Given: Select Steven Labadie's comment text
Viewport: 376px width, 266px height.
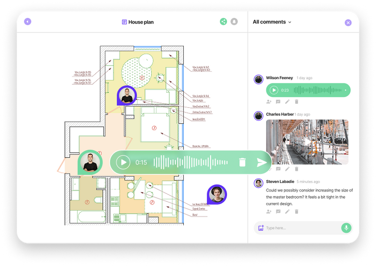Looking at the screenshot, I should 309,197.
